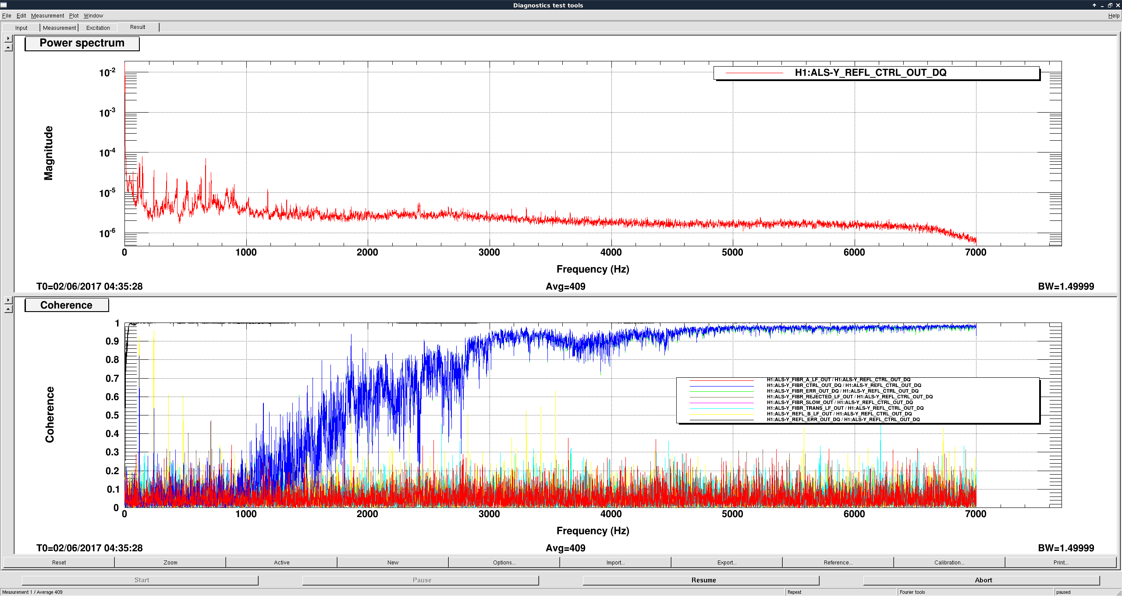
Task: Click the H1:ALS-Y_REFL_CTRL_OUT_DQ legend in power spectrum
Action: pos(877,73)
